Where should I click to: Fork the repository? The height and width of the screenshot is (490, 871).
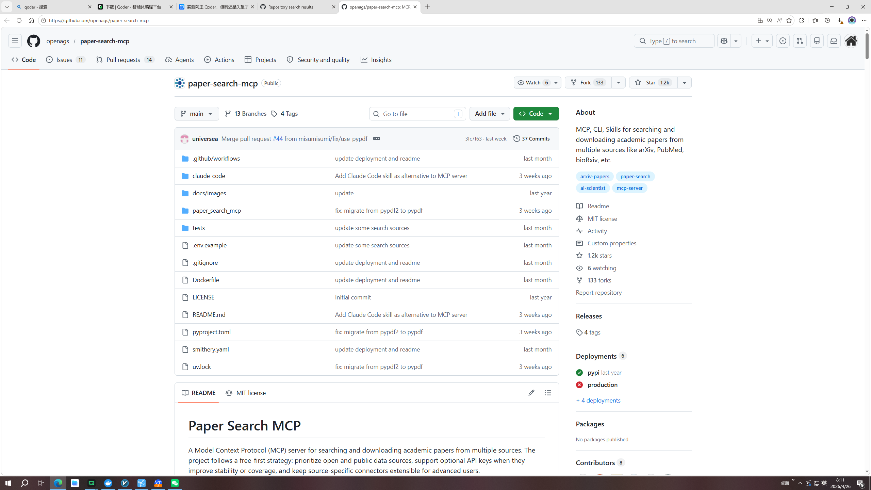[588, 82]
